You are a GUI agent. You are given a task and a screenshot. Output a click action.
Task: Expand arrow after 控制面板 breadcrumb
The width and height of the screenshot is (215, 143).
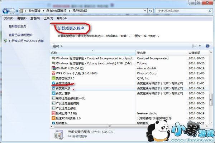pos(43,11)
